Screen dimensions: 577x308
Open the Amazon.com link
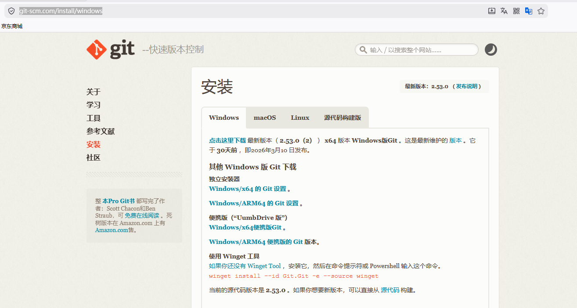[x=112, y=230]
